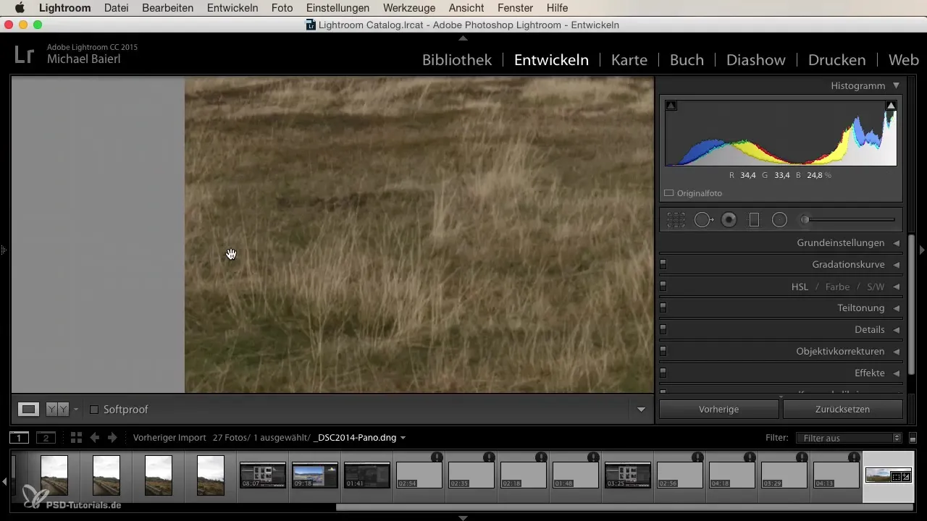927x521 pixels.
Task: Open before/after view options dropdown
Action: 76,410
